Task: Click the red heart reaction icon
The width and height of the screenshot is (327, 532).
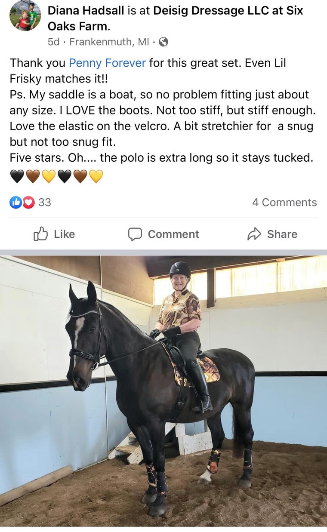Action: click(x=28, y=202)
